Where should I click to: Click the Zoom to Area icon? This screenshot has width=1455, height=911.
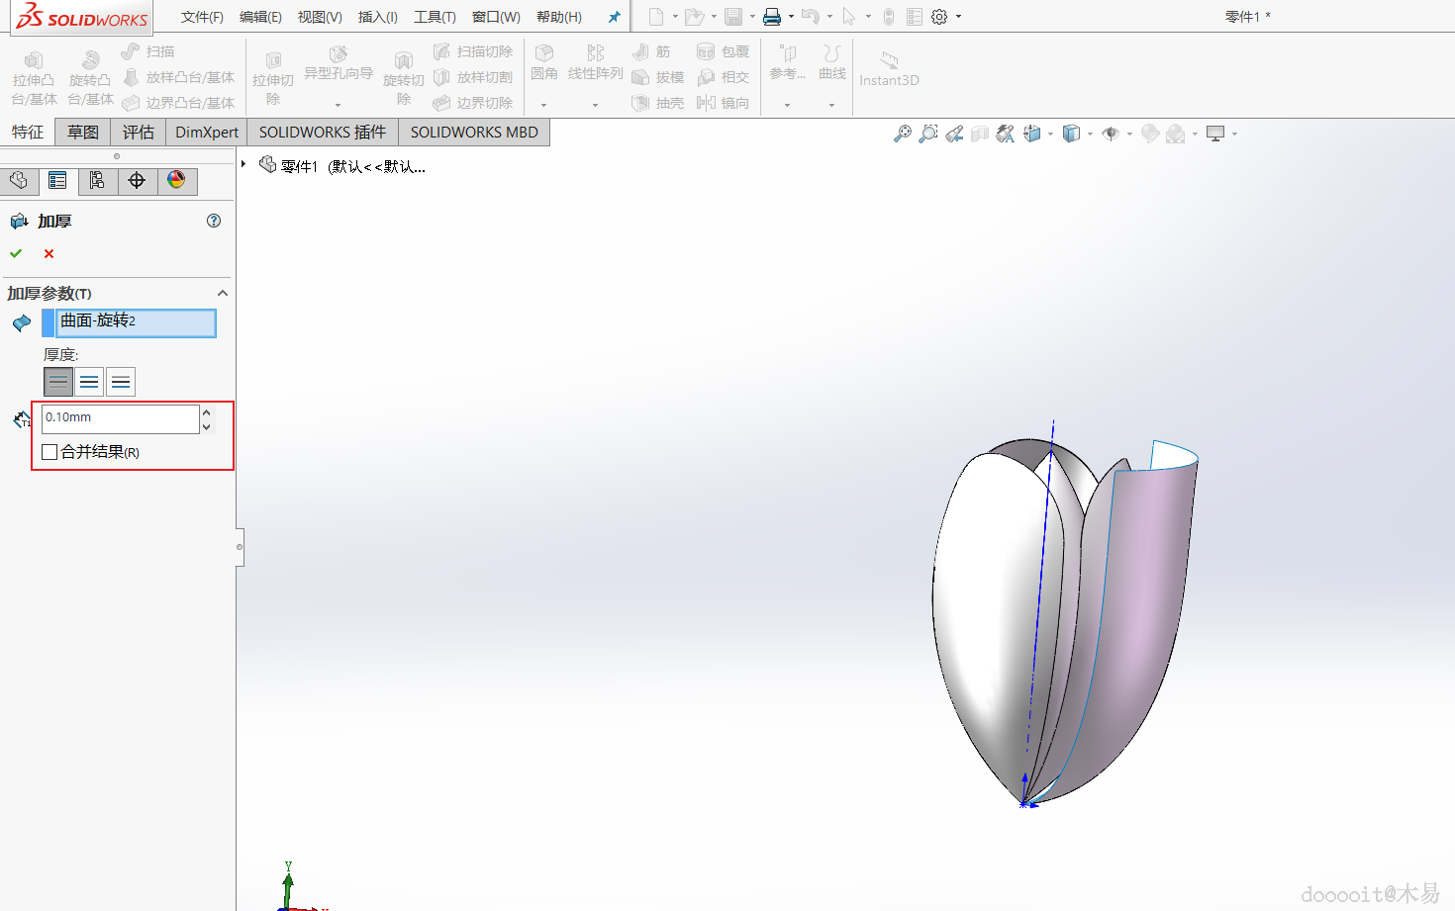[x=927, y=134]
